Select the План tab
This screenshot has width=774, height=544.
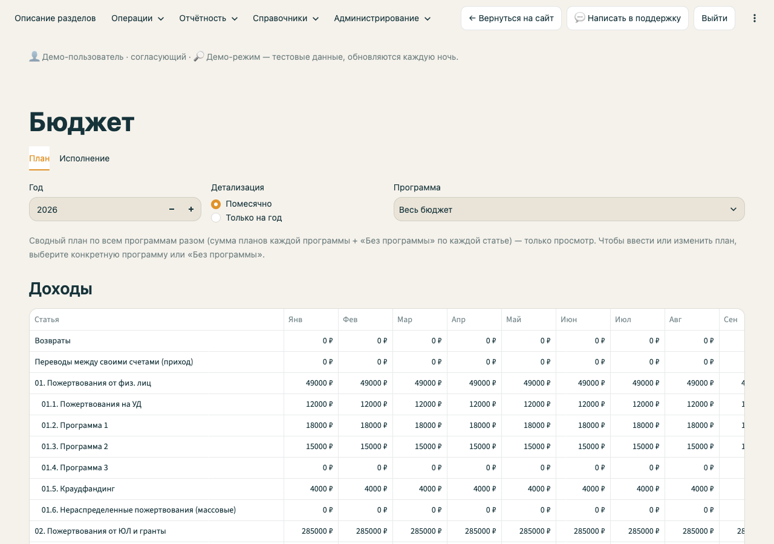pyautogui.click(x=39, y=158)
